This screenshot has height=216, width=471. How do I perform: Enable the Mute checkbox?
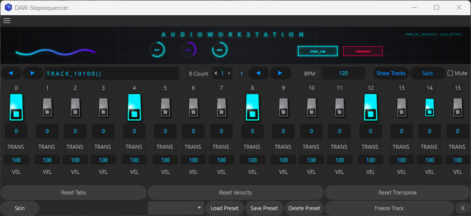click(450, 73)
